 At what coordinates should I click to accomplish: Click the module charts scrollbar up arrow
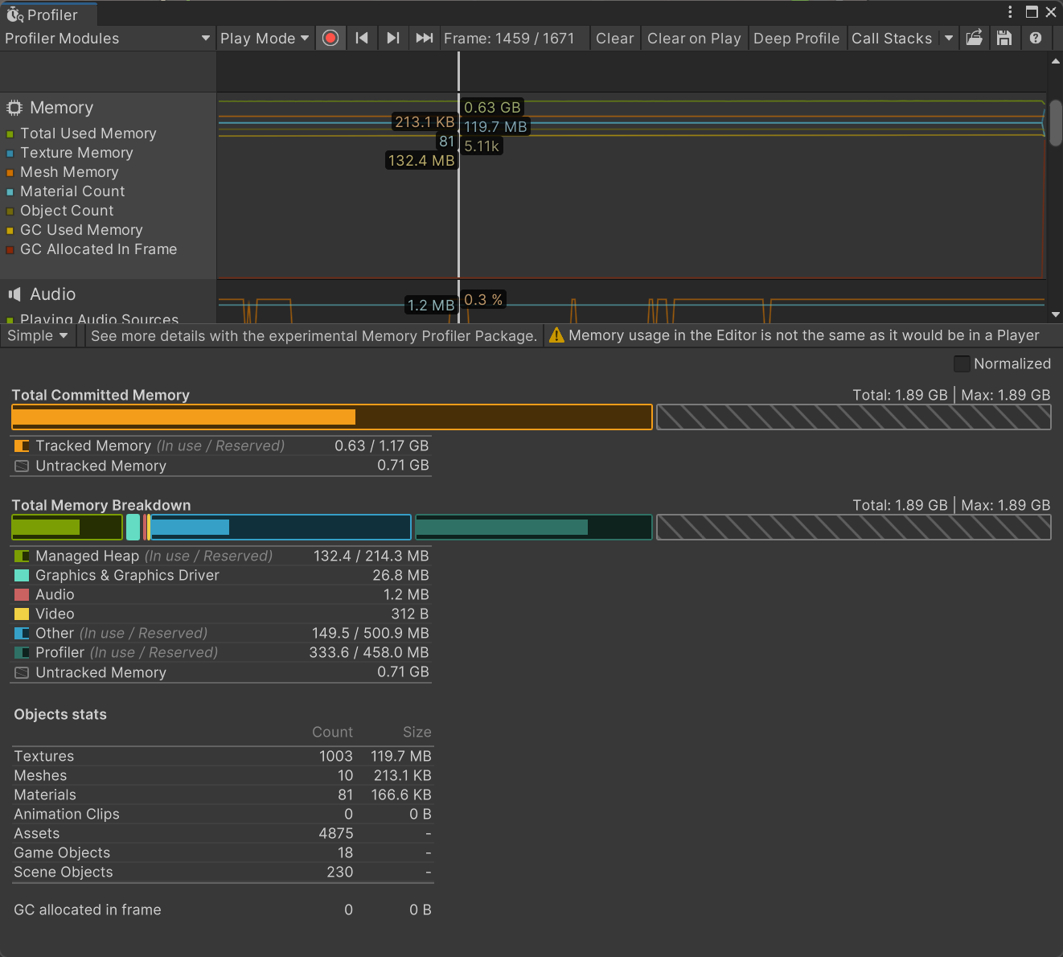point(1055,60)
